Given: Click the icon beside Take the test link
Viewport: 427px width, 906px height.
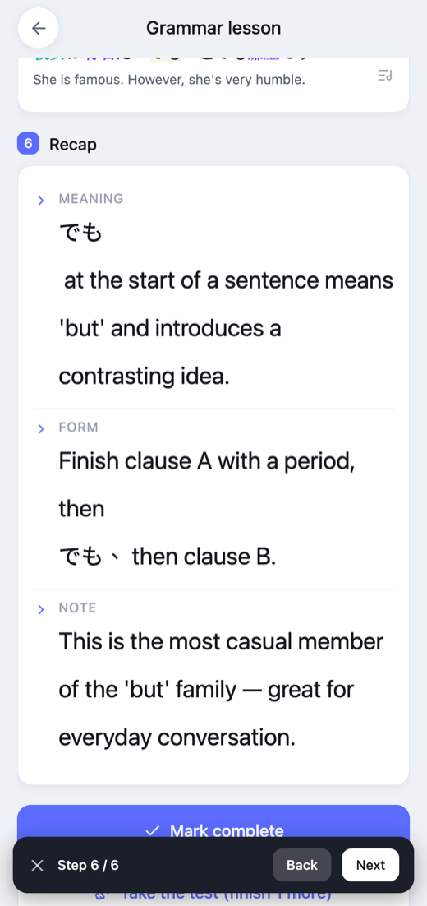Looking at the screenshot, I should pyautogui.click(x=99, y=894).
